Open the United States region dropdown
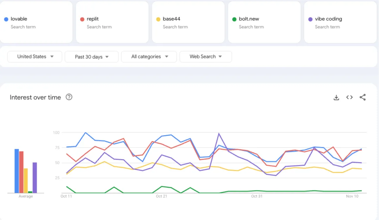Viewport: 379px width, 220px height. (x=34, y=56)
